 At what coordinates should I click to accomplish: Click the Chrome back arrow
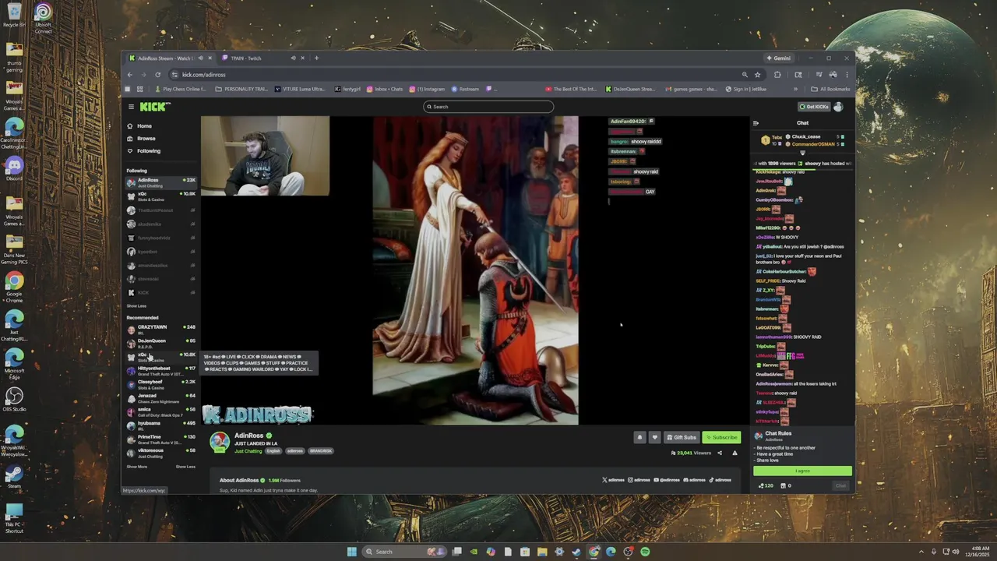[130, 75]
